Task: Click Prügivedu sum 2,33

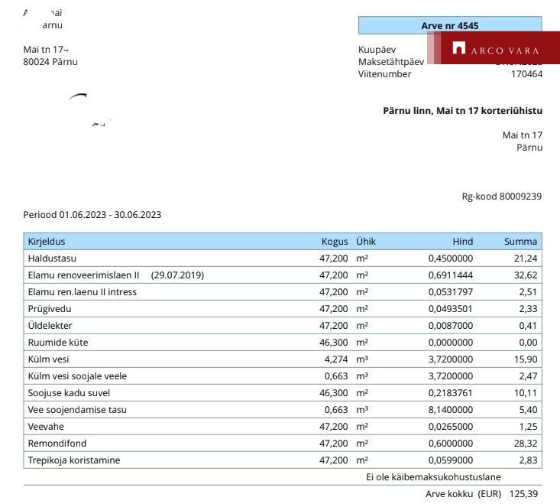Action: [528, 308]
